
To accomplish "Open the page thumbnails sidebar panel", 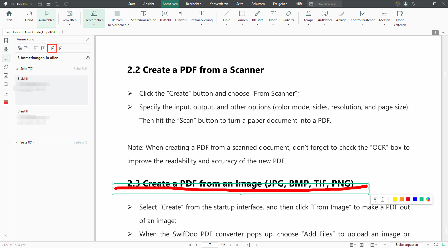I will (6, 49).
